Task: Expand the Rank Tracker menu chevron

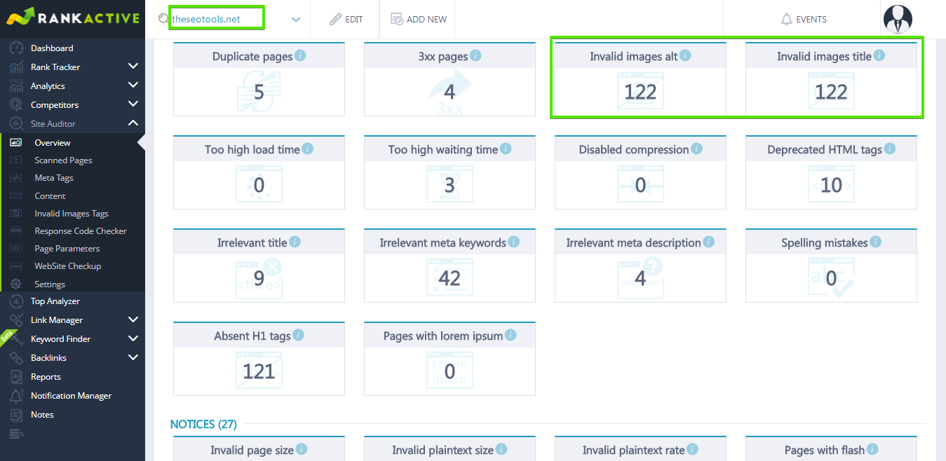Action: coord(133,67)
